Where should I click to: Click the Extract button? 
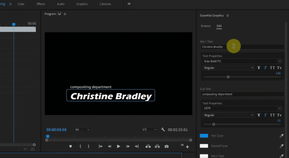157,147
